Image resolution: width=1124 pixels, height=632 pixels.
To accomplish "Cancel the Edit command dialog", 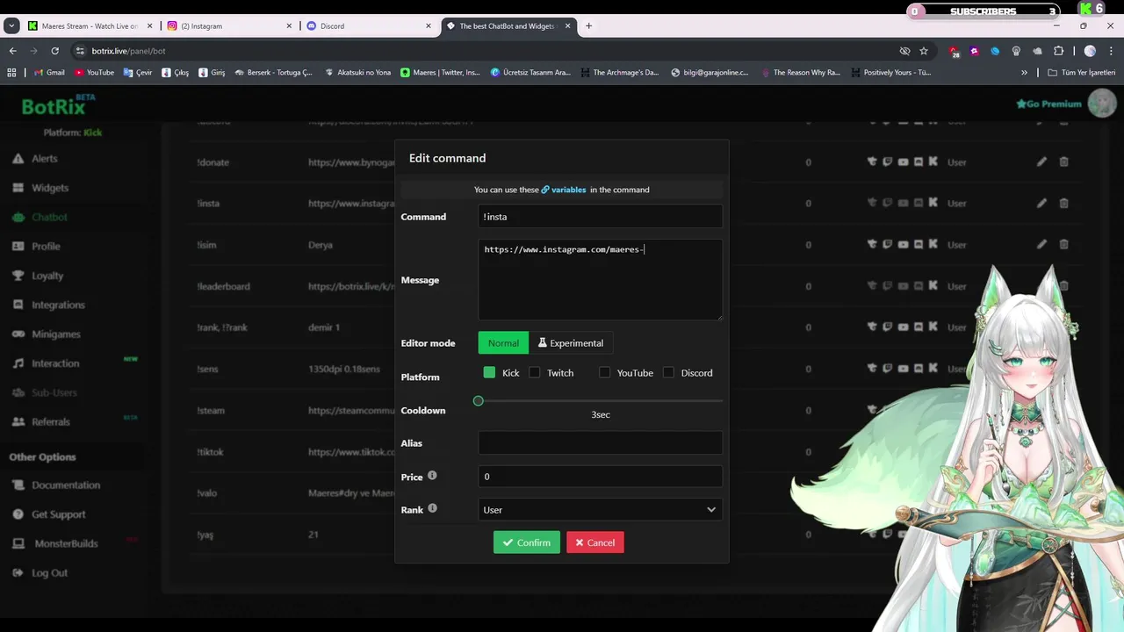I will (595, 542).
